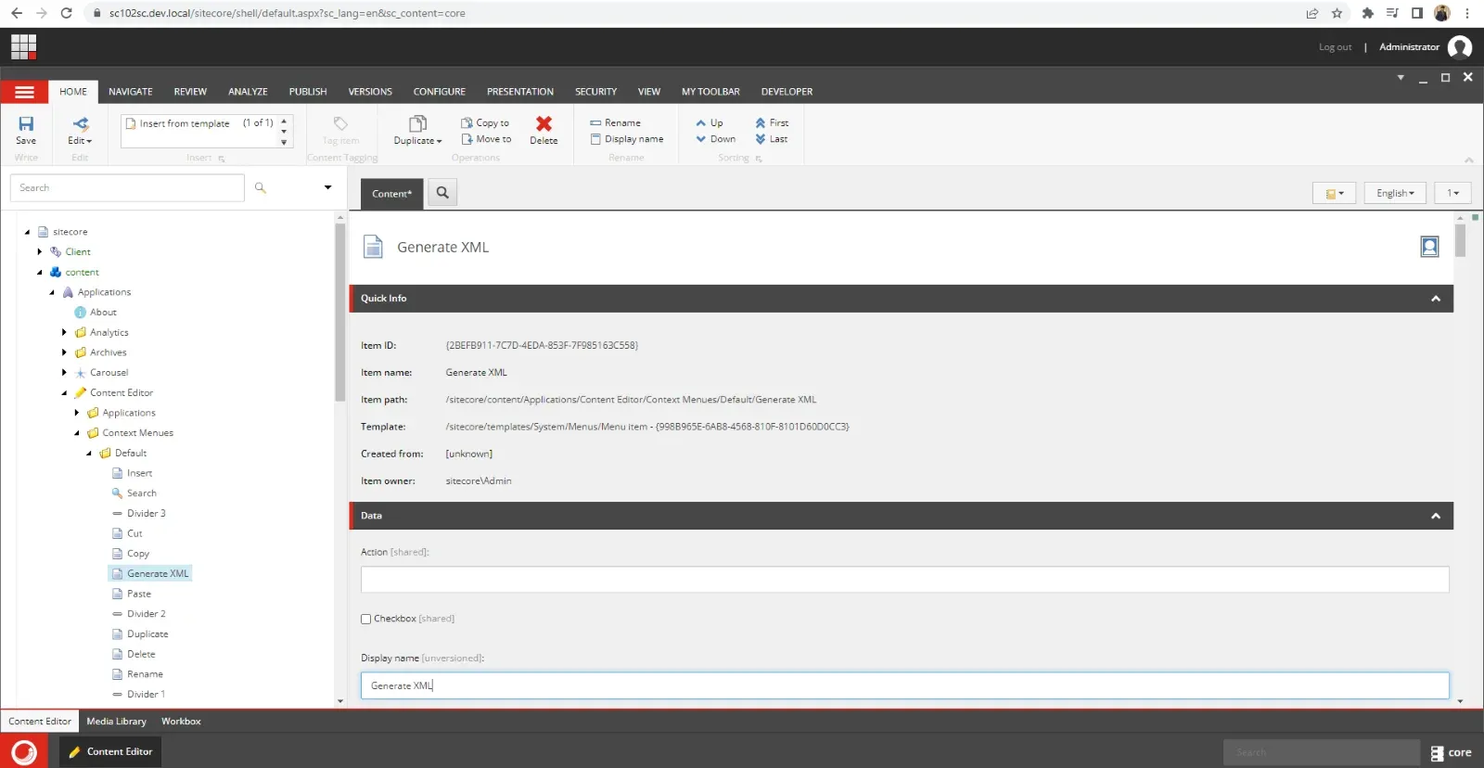Move item to First position
Screen dimensions: 1484x768
(x=772, y=122)
